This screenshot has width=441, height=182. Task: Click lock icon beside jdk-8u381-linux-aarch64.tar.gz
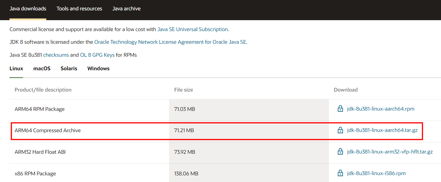pyautogui.click(x=340, y=130)
